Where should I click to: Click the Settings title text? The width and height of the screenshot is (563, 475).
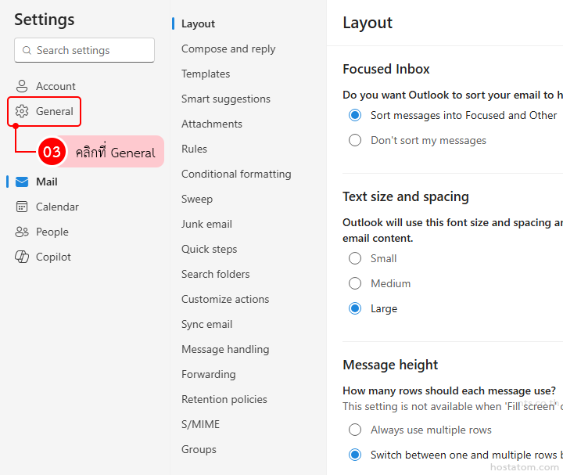click(x=45, y=20)
